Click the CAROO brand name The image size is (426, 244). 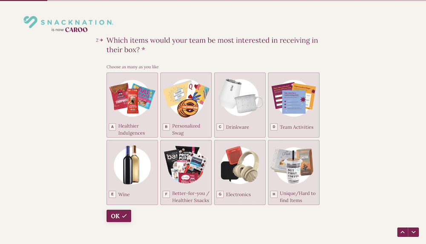click(76, 30)
